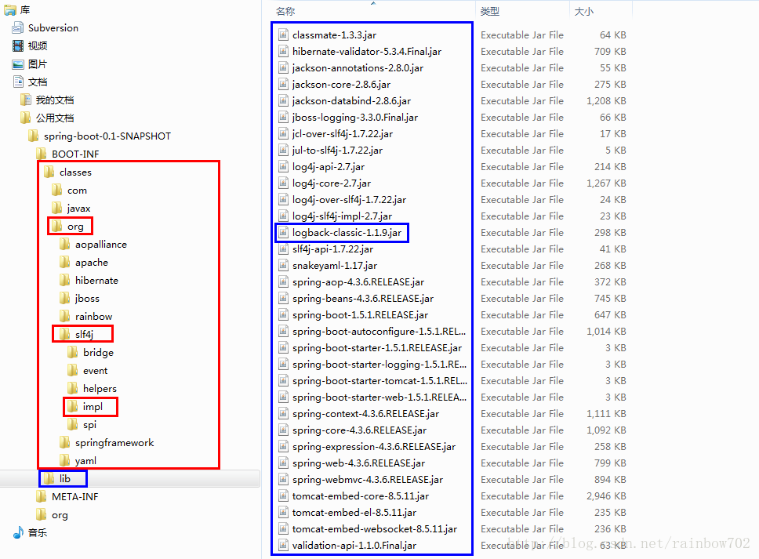Screen dimensions: 759x559
Task: Click jar icon of spring-core-4.3.6.RELEASE.jar
Action: point(283,430)
